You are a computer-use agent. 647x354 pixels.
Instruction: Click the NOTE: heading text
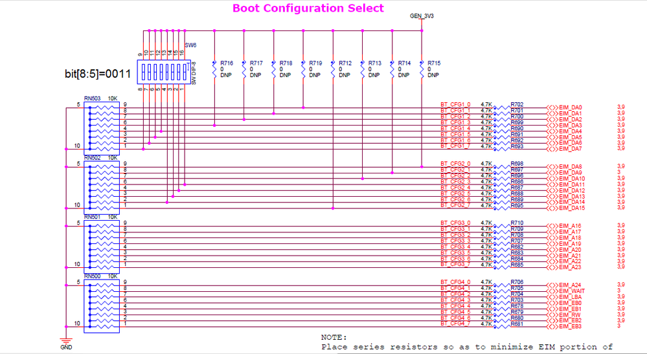click(x=334, y=338)
